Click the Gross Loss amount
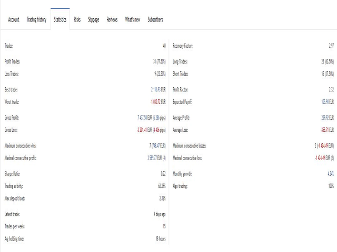 [151, 130]
